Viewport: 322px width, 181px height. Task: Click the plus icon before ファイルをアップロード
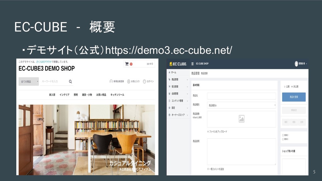pos(208,132)
